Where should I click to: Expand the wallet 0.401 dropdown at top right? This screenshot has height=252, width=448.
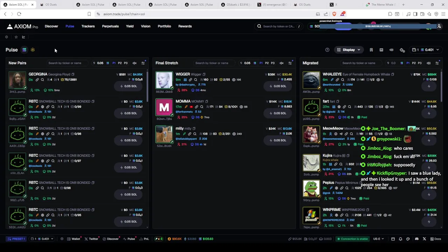click(x=426, y=50)
